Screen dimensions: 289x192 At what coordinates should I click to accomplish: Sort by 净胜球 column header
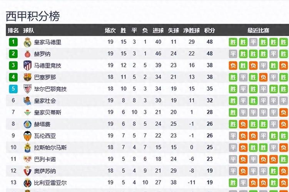coord(192,30)
